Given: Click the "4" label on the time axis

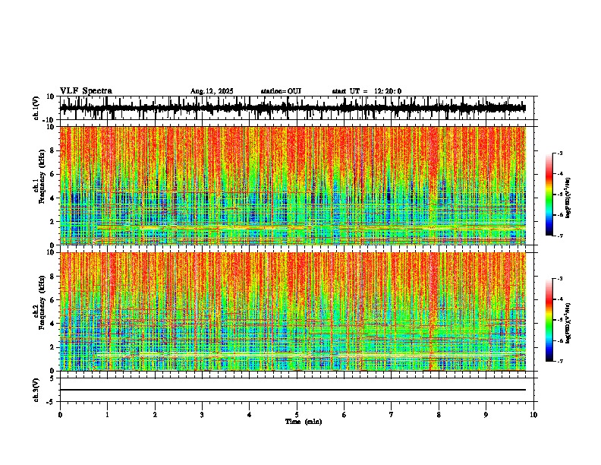Looking at the screenshot, I should click(x=250, y=415).
